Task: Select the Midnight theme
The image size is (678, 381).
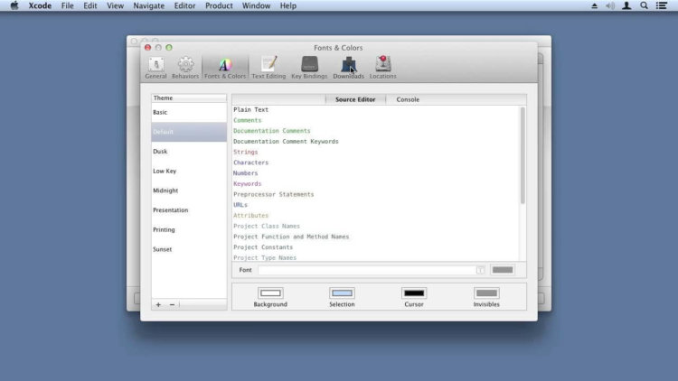Action: click(189, 190)
